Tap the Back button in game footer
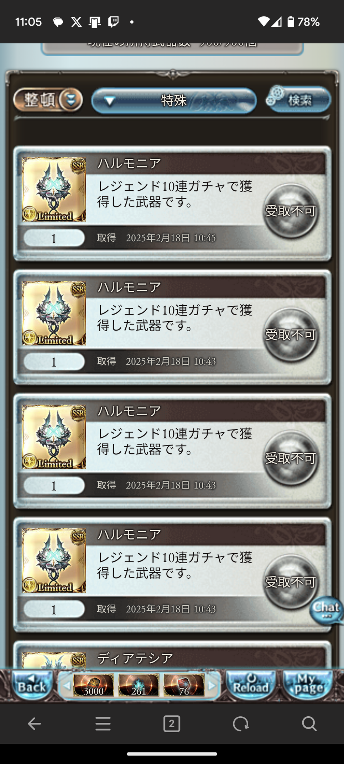Viewport: 344px width, 764px height. [x=32, y=685]
